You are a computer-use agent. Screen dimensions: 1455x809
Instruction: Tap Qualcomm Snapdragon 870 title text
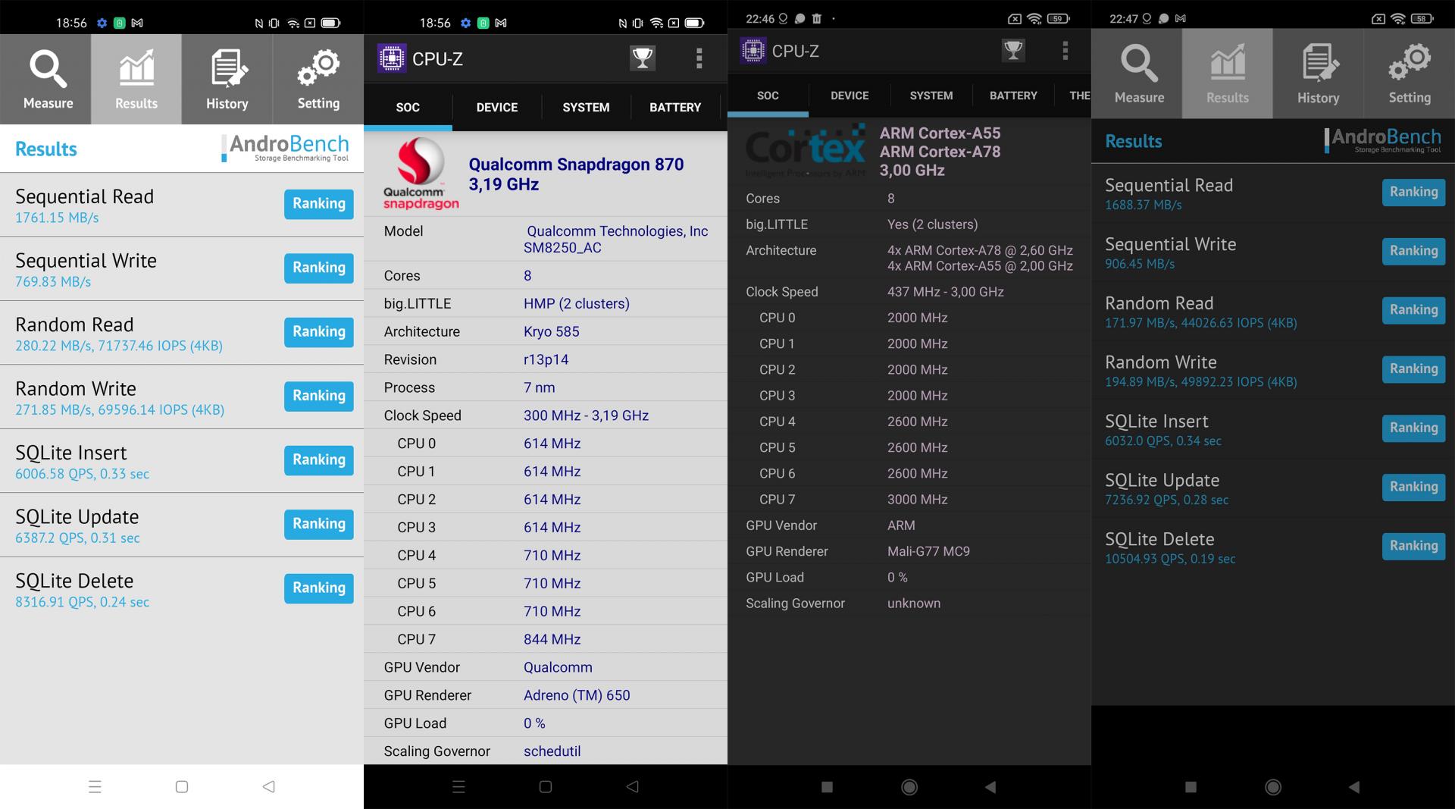576,165
